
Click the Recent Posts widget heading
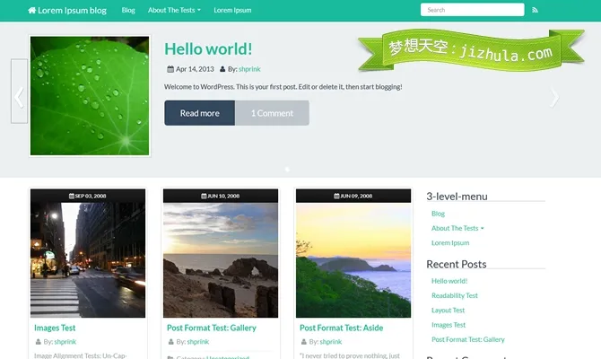pyautogui.click(x=456, y=264)
